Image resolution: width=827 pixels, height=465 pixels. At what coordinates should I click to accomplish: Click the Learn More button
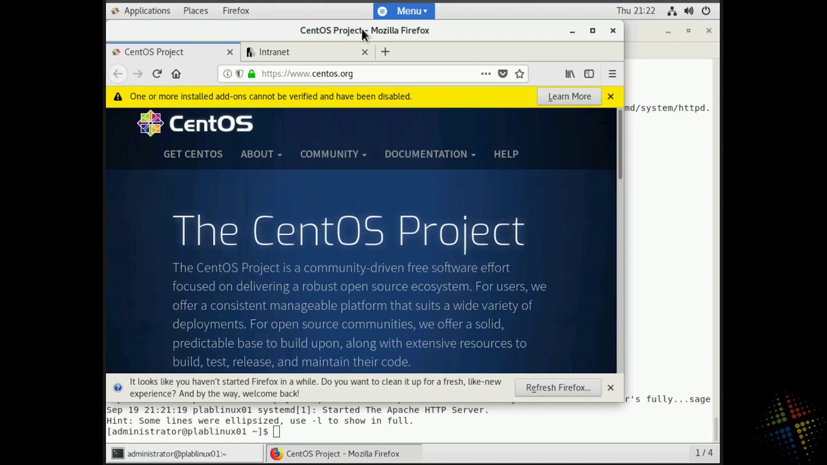point(569,96)
